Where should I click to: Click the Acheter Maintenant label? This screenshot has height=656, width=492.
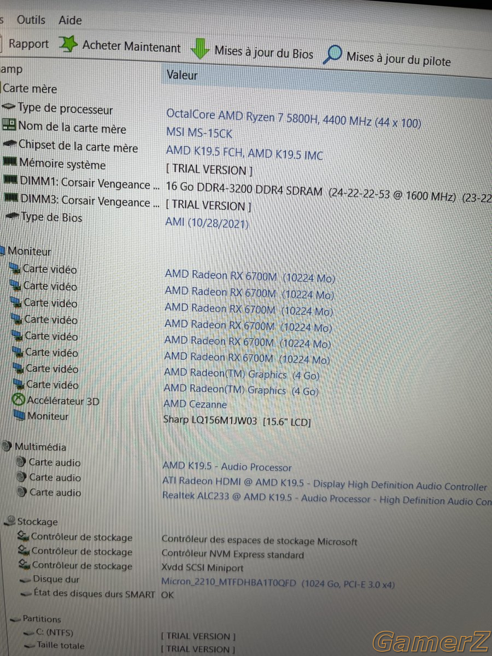tap(131, 47)
